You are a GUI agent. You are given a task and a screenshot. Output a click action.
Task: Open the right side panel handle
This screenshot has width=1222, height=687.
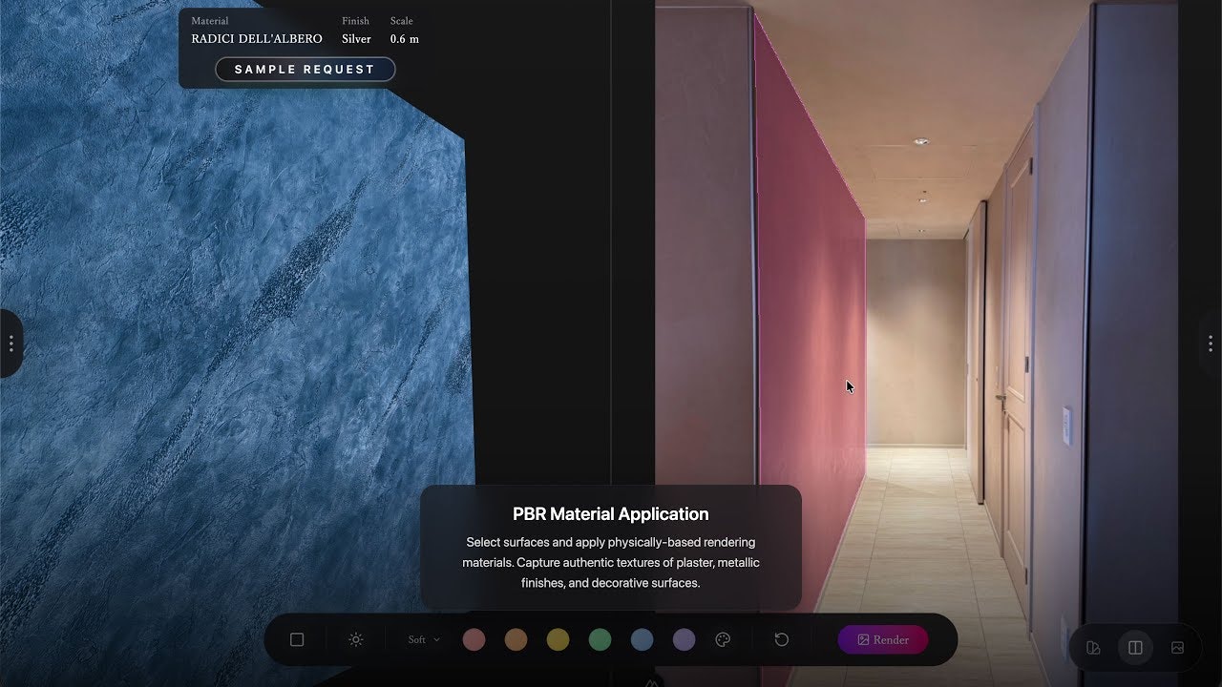(x=1211, y=343)
